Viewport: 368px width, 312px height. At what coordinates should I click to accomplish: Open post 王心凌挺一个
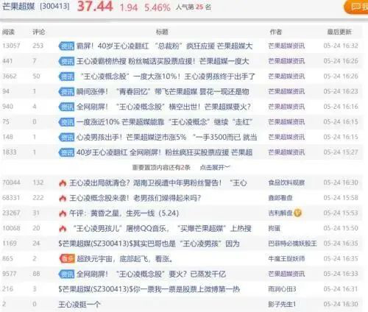tap(79, 305)
